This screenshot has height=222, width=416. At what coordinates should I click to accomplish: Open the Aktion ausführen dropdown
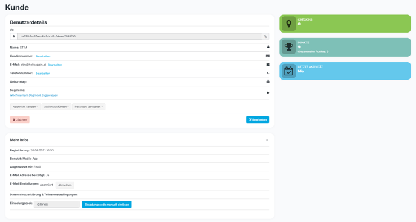[56, 107]
